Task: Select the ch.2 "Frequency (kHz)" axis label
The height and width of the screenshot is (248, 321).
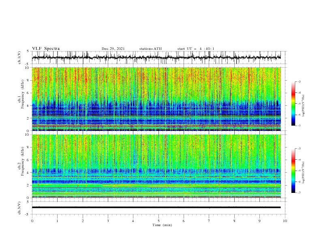Action: tap(22, 161)
